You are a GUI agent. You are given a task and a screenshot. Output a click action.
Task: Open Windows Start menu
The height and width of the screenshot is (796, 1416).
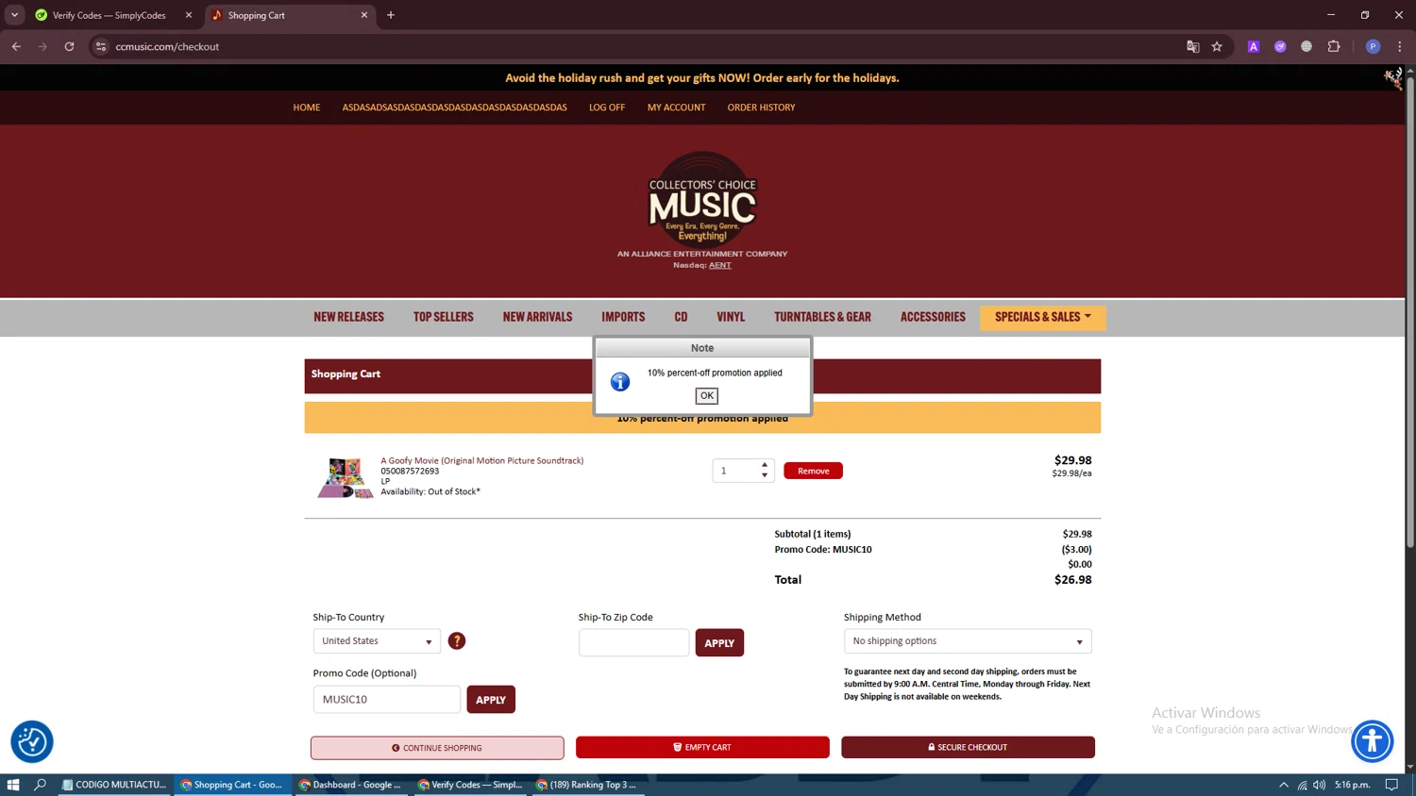coord(13,785)
